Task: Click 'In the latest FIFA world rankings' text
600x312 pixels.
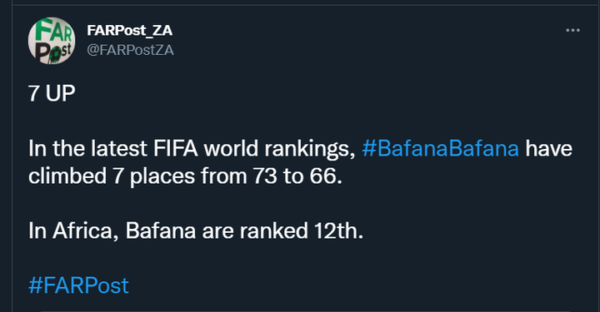Action: pyautogui.click(x=192, y=149)
